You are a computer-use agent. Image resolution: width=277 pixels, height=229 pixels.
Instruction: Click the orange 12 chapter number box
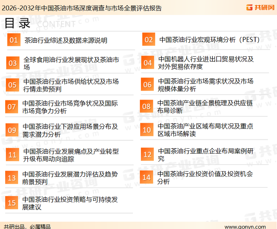point(147,154)
